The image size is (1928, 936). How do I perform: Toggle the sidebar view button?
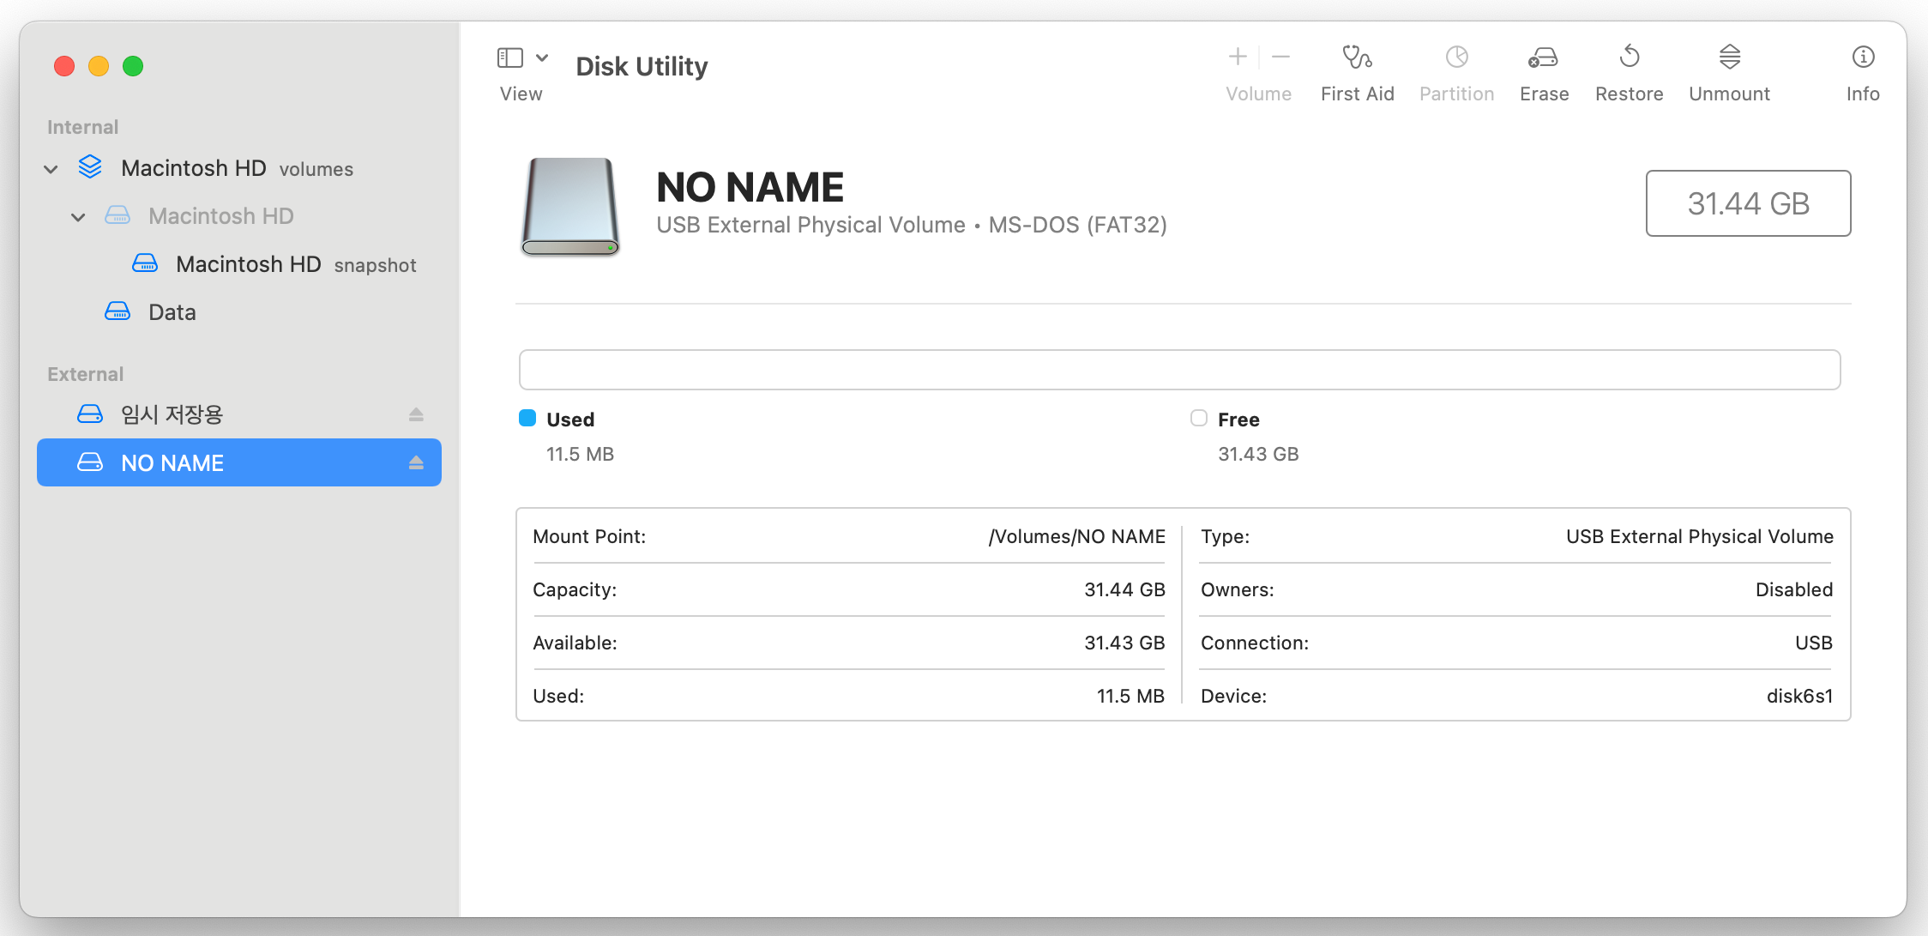510,57
